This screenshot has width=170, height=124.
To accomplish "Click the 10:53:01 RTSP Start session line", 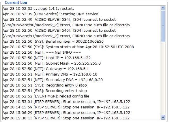I will (66, 102).
